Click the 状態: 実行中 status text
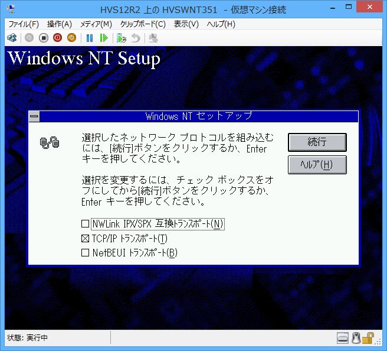 [27, 337]
